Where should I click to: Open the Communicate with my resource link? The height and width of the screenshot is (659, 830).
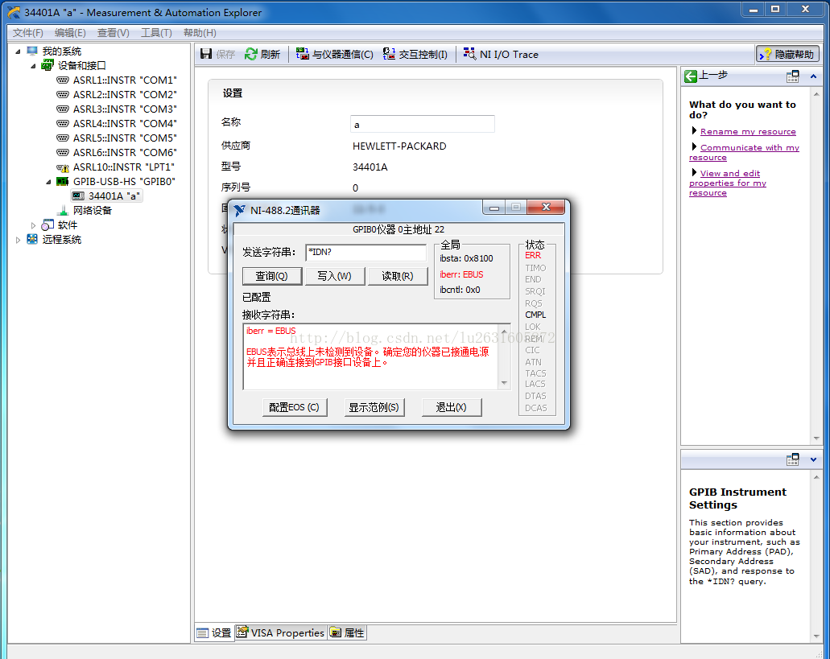point(745,152)
